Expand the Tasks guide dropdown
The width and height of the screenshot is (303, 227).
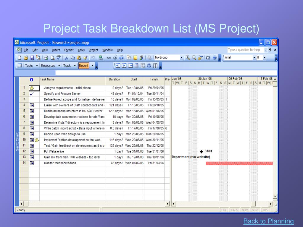coord(37,66)
